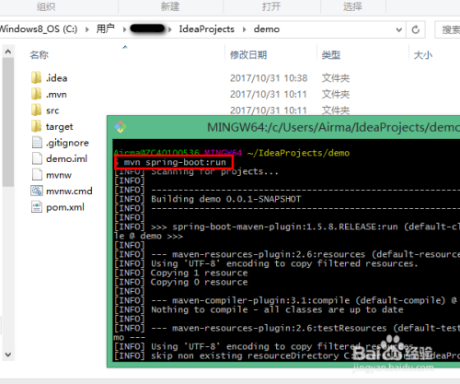
Task: Click demo breadcrumb in address bar
Action: click(x=267, y=29)
